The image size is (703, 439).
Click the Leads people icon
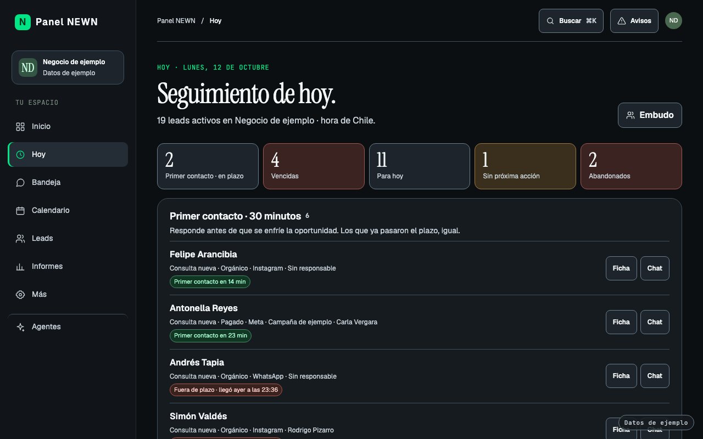20,239
